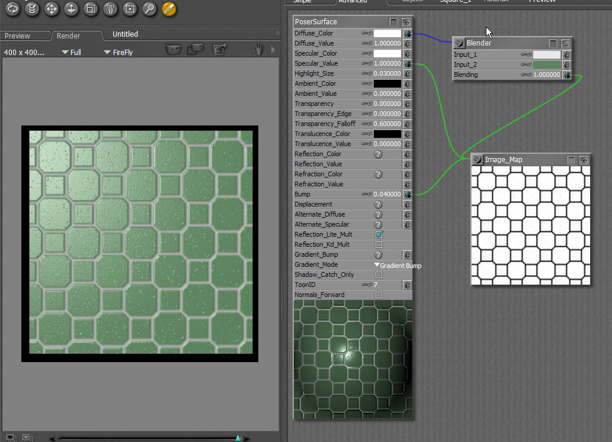
Task: Open the FireFly renderer dropdown
Action: point(118,53)
